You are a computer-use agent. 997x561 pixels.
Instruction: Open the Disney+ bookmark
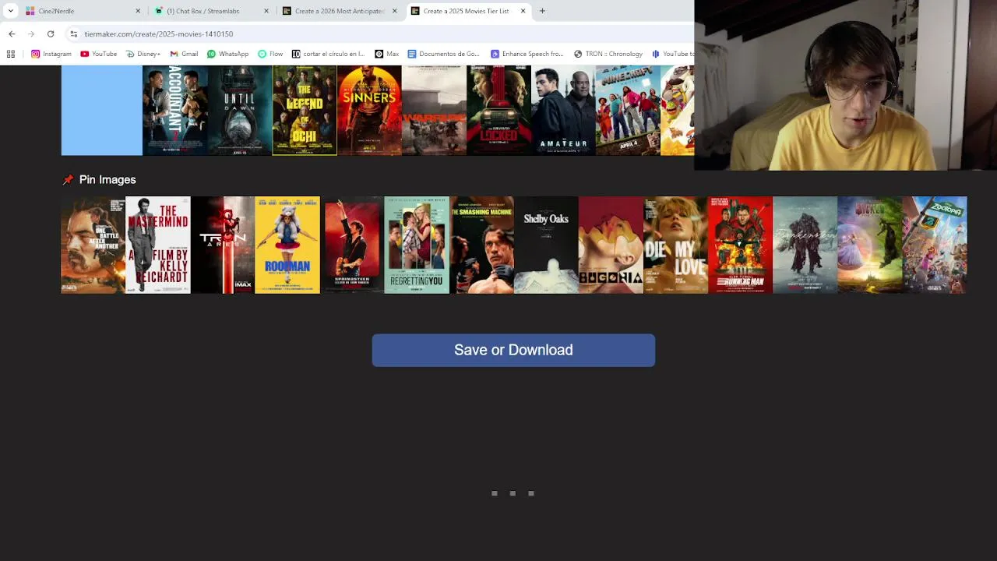click(x=143, y=54)
